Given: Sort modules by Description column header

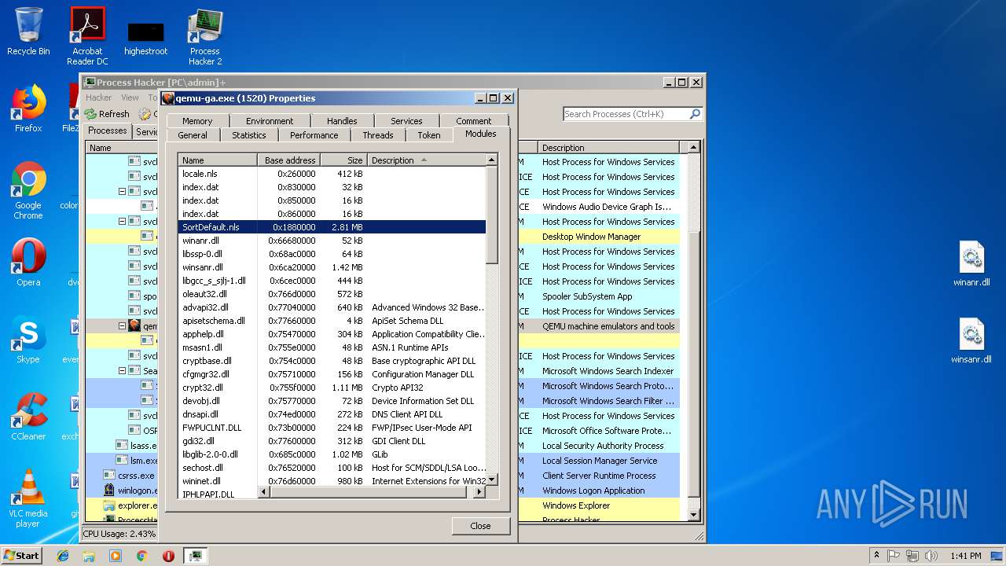Looking at the screenshot, I should [x=427, y=160].
